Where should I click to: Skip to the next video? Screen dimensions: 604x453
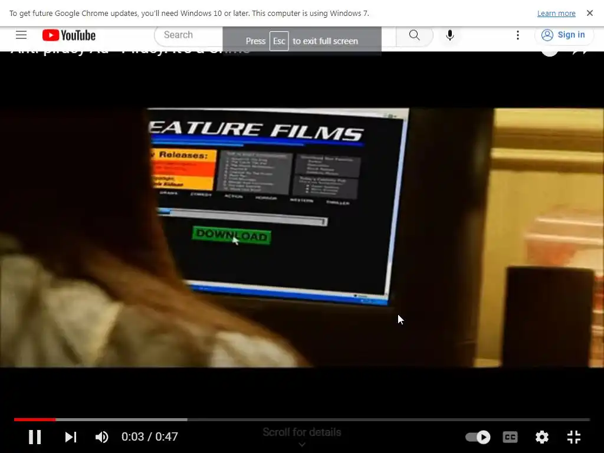point(71,437)
